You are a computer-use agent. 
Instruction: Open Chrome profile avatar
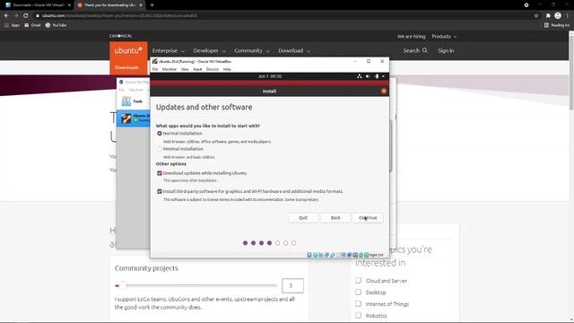558,15
